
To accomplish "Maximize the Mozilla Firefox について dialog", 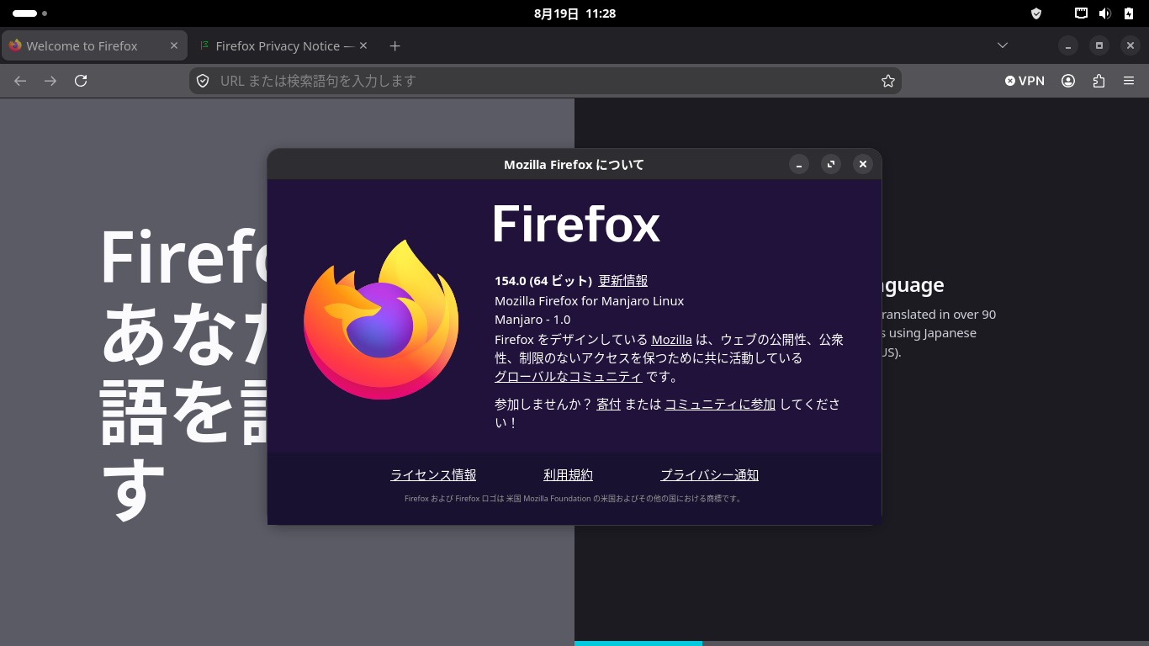I will click(x=830, y=164).
